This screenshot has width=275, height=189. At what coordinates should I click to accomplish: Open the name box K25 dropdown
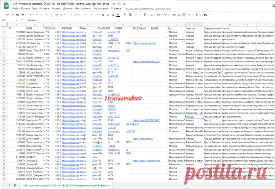click(x=16, y=20)
